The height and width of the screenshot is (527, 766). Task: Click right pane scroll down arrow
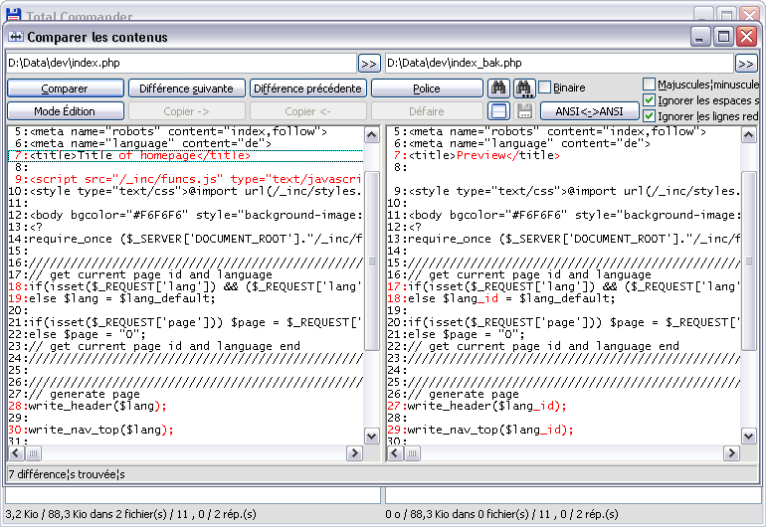[x=749, y=436]
